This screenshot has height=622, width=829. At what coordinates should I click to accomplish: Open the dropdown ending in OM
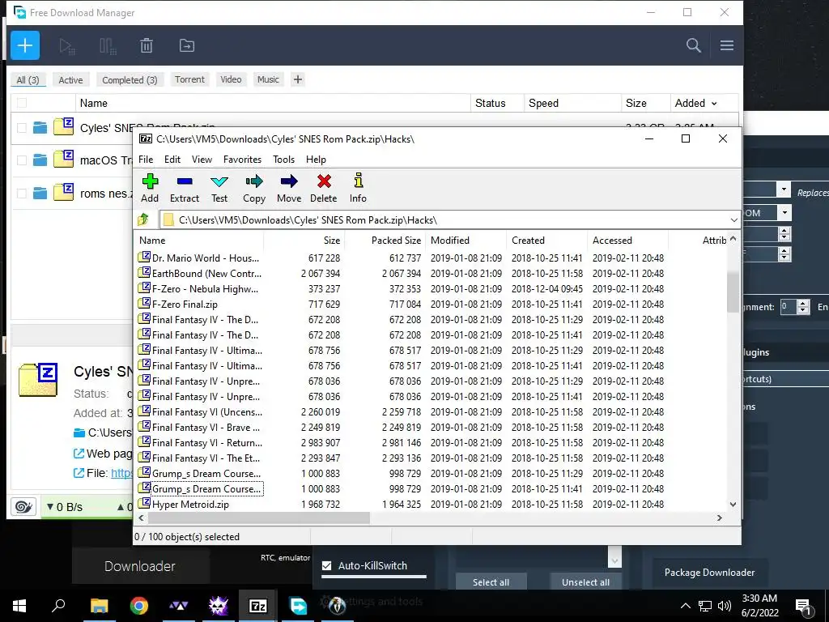784,213
